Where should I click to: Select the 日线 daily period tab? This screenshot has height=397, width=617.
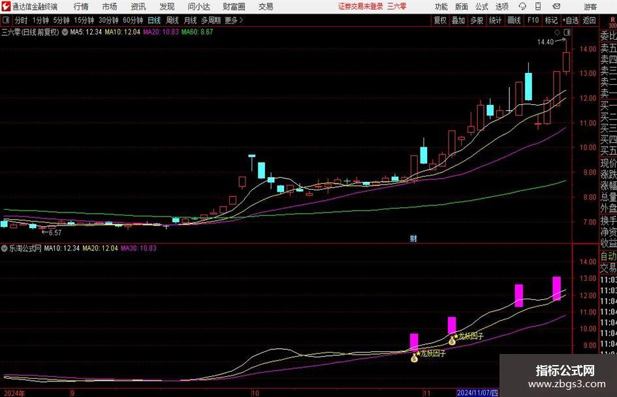point(154,20)
